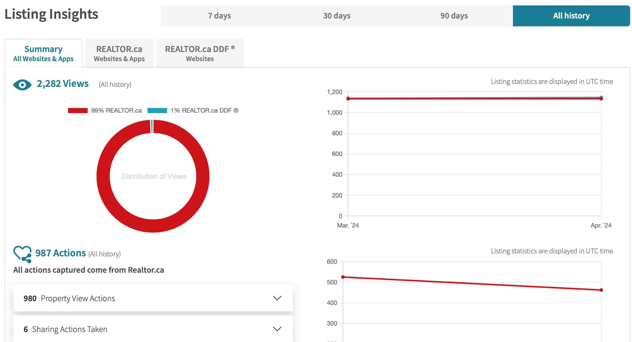
Task: Open the REALTOR.ca Websites & Apps tab
Action: (119, 54)
